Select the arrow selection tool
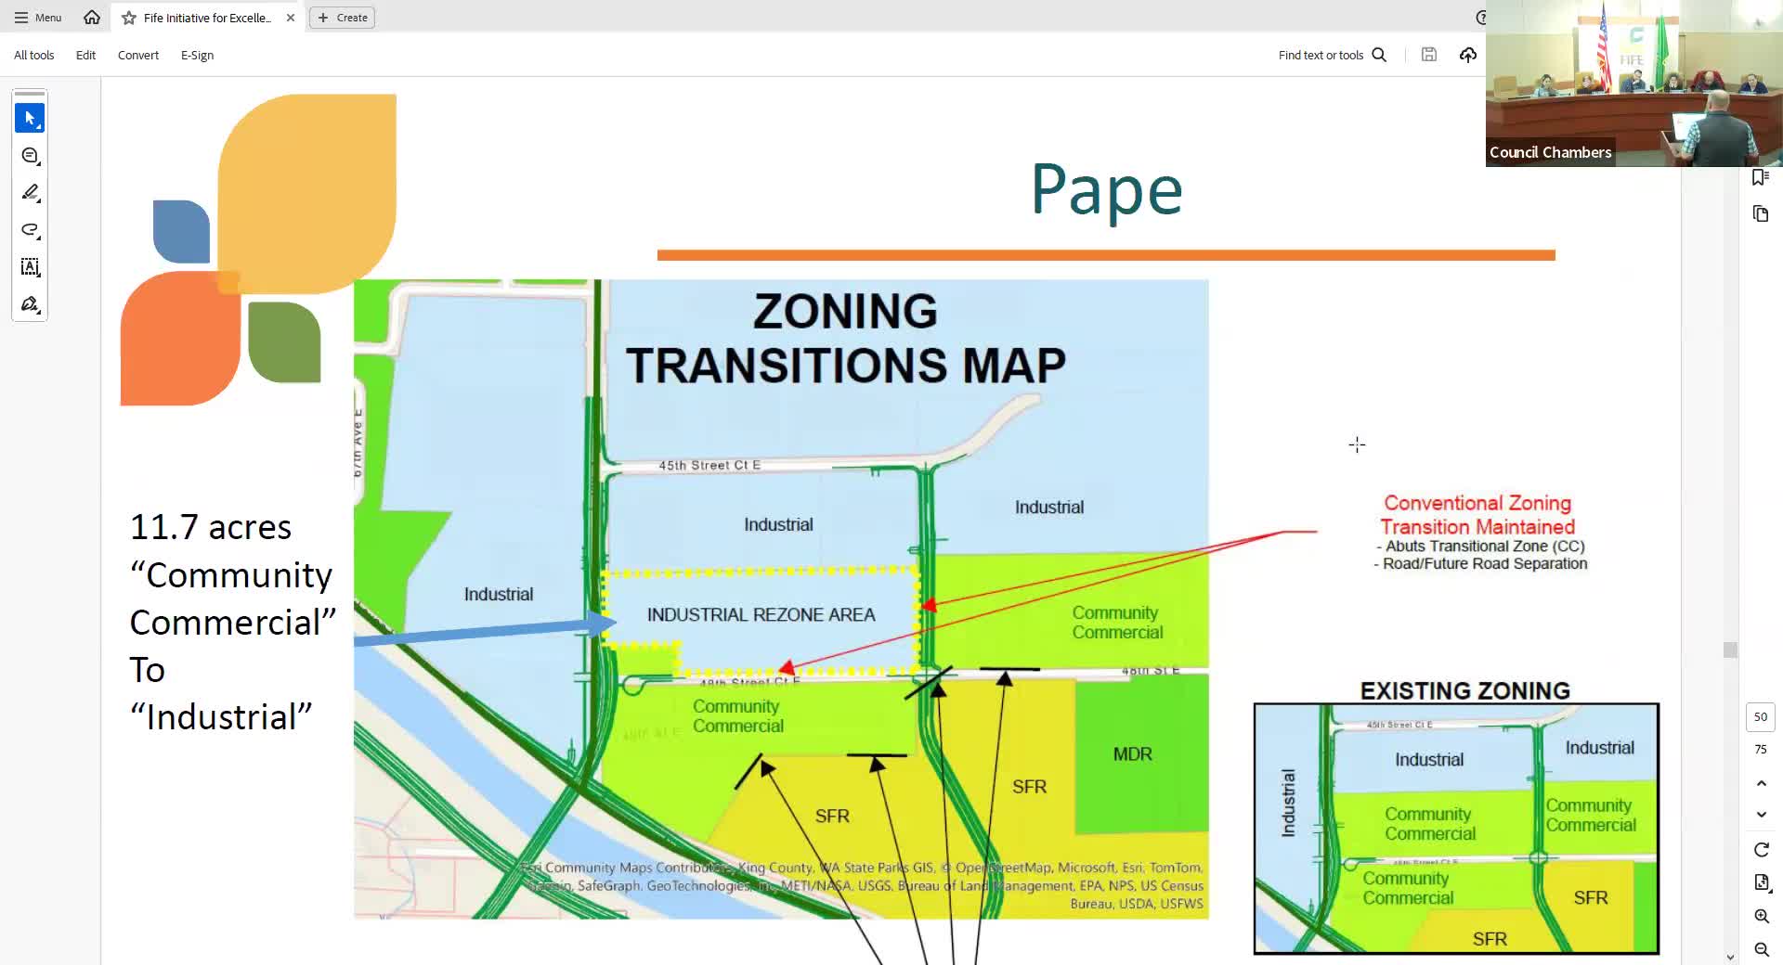The width and height of the screenshot is (1783, 965). 30,118
